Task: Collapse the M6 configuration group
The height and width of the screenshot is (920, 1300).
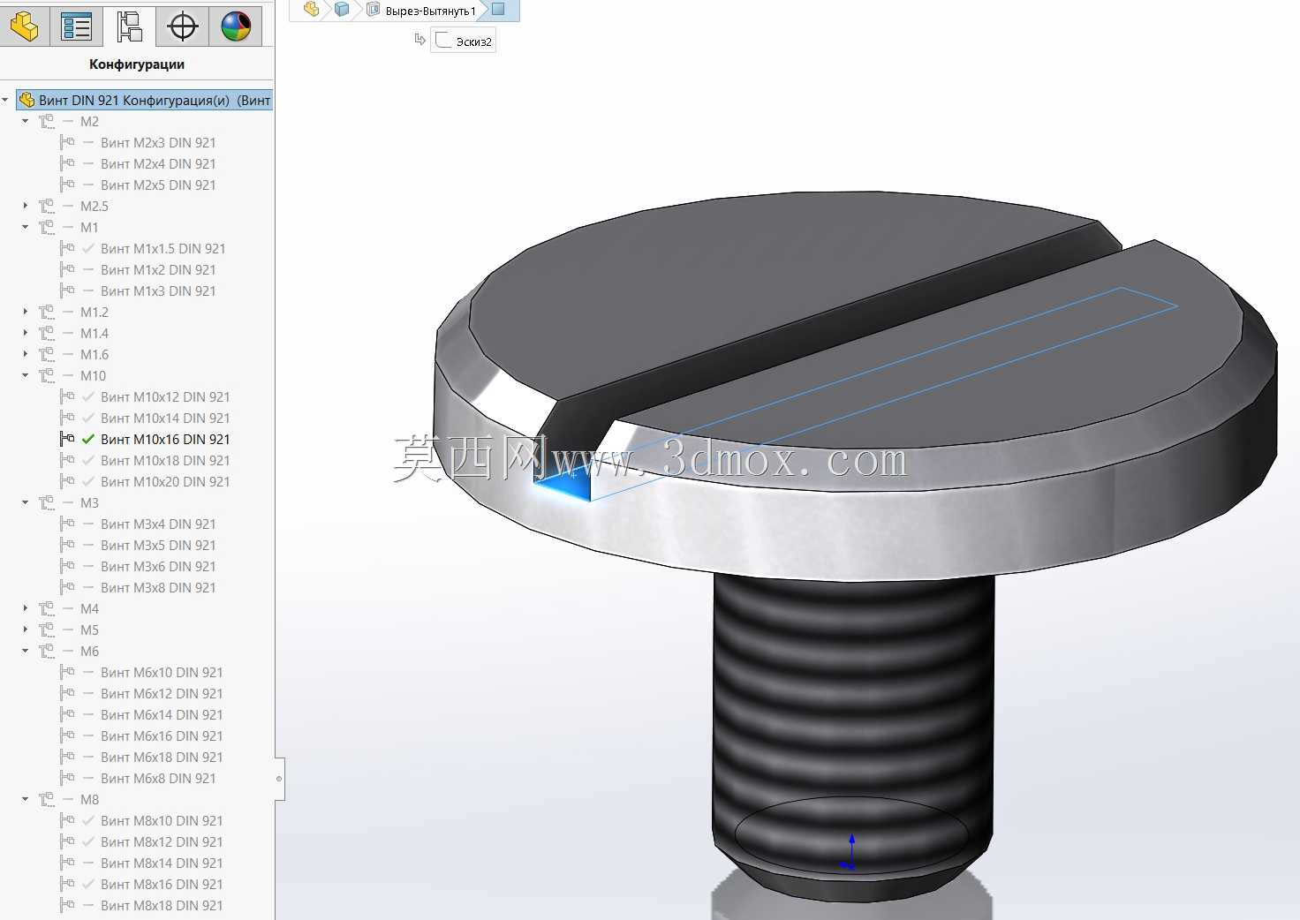Action: (x=26, y=651)
